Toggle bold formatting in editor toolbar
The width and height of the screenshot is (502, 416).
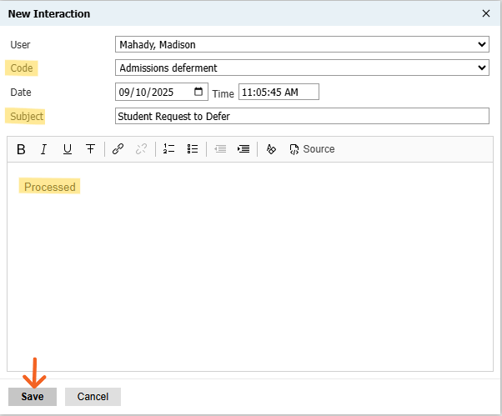[21, 149]
